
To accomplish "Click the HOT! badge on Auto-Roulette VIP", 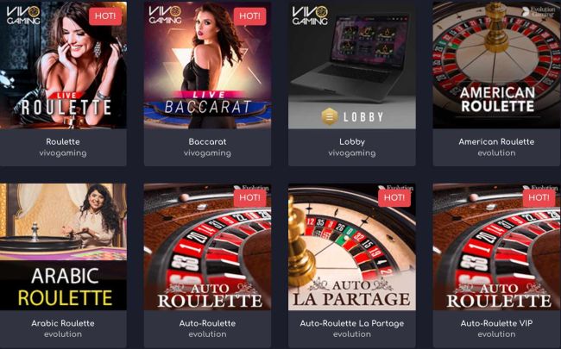I will [539, 197].
